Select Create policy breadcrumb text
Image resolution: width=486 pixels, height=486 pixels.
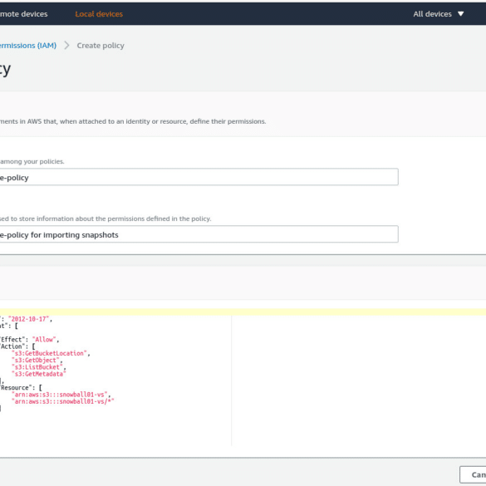coord(101,46)
